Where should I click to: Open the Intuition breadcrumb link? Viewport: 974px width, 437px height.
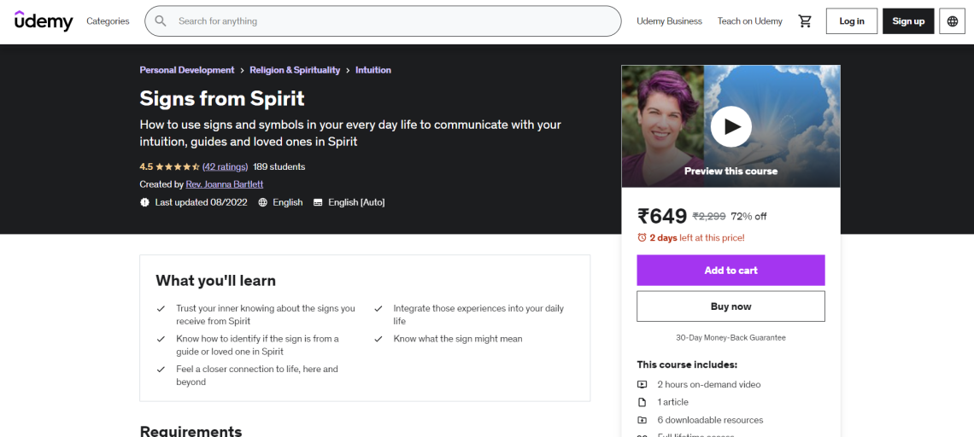(x=373, y=70)
